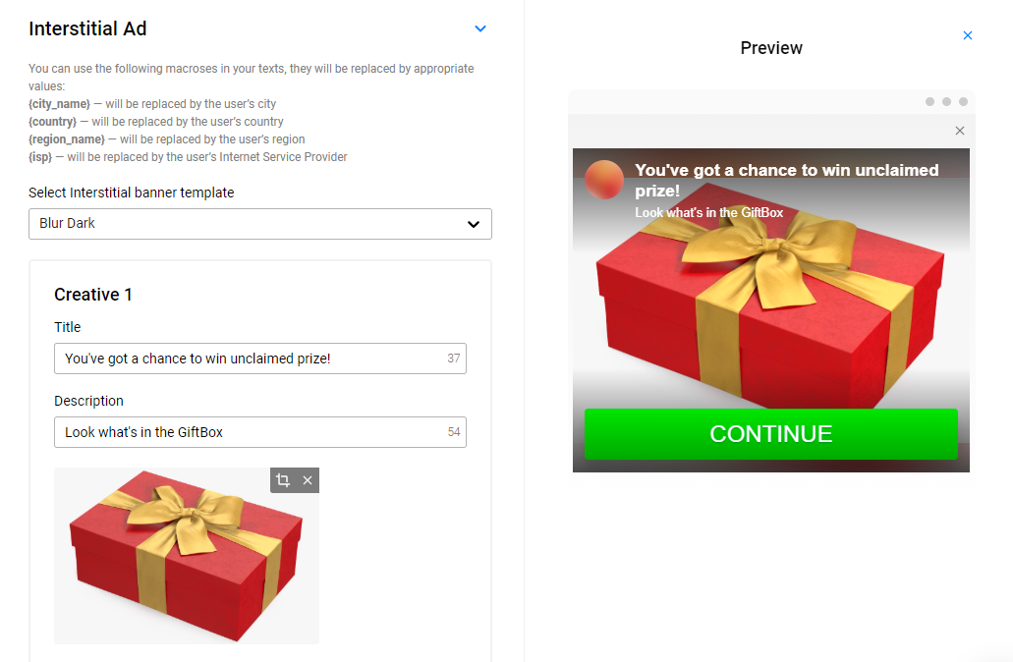Click the dropdown arrow in template selector

pyautogui.click(x=474, y=224)
